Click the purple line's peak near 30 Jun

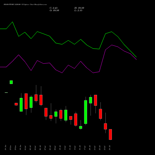[x=19, y=55]
